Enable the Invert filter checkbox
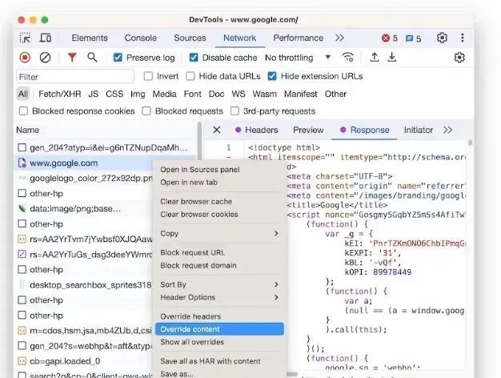The height and width of the screenshot is (378, 501). tap(148, 76)
